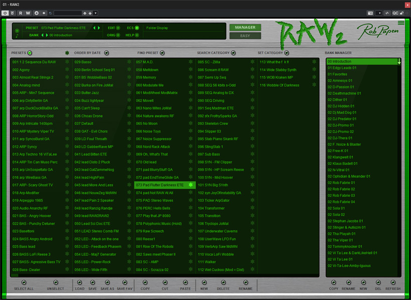Viewport: 411px width, 300px height.
Task: Toggle the ECS button on
Action: click(137, 28)
